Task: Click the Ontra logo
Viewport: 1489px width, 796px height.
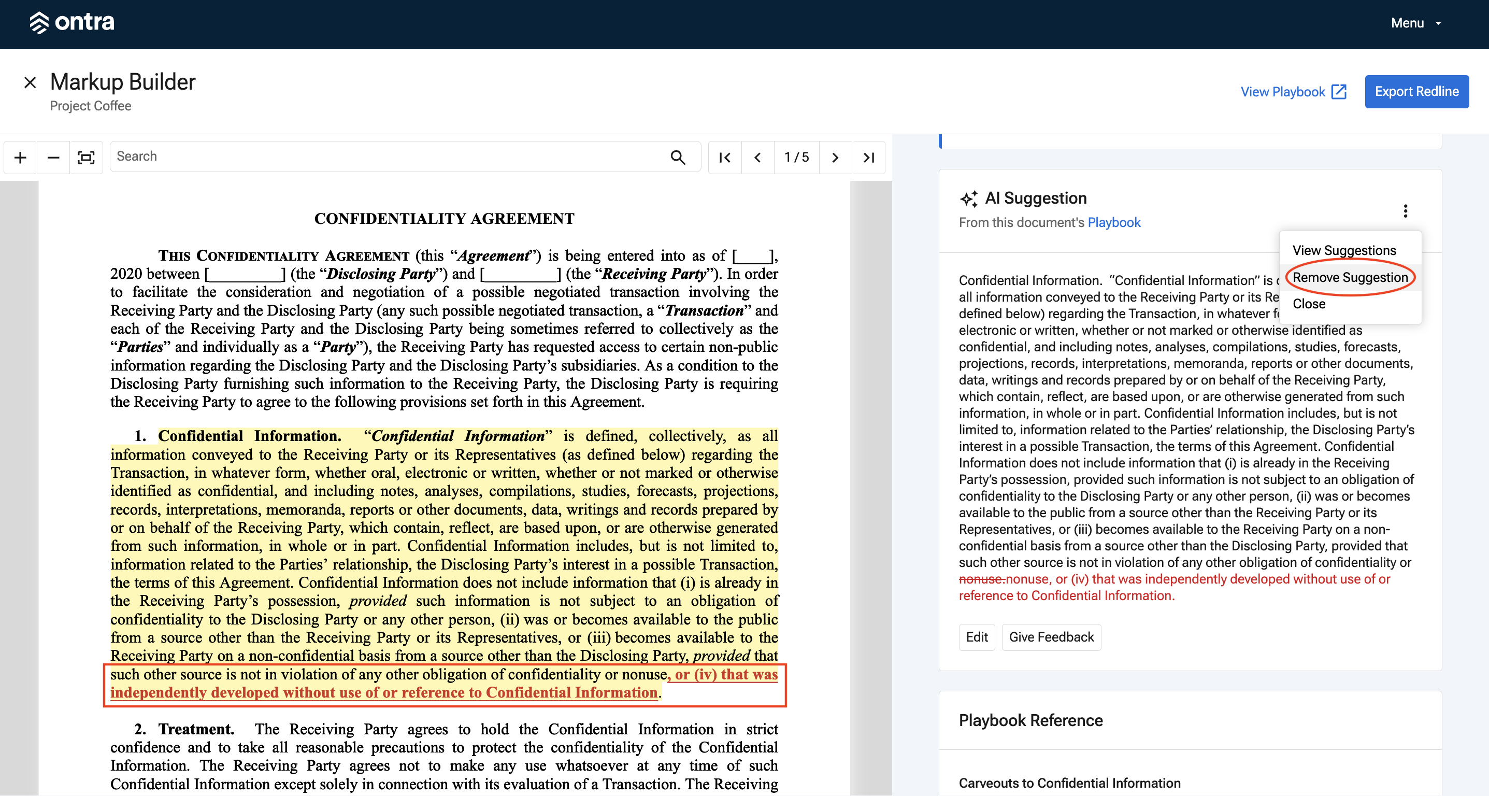Action: pos(71,23)
